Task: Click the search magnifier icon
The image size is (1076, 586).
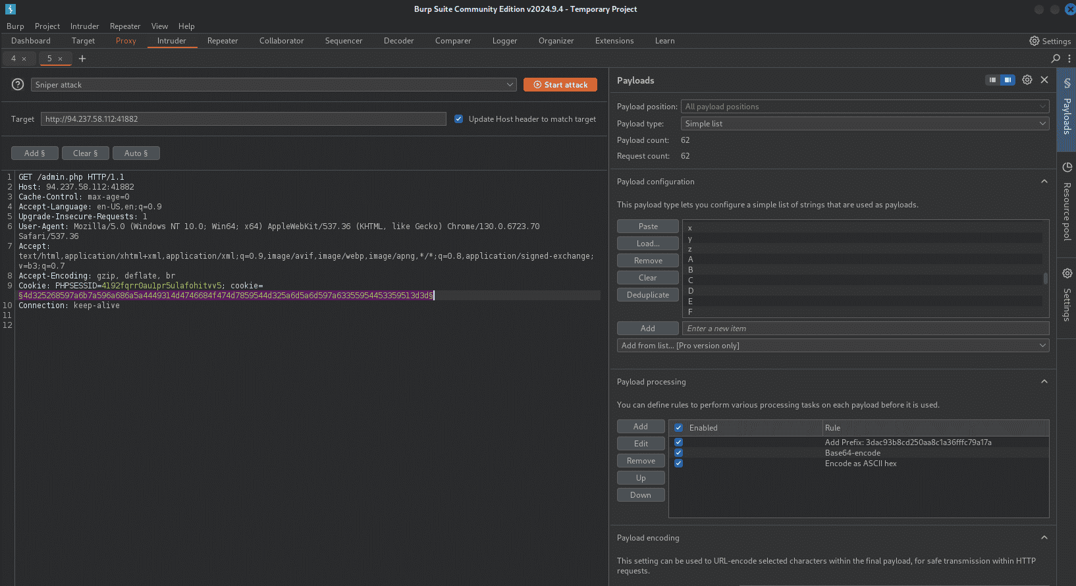Action: (x=1056, y=59)
